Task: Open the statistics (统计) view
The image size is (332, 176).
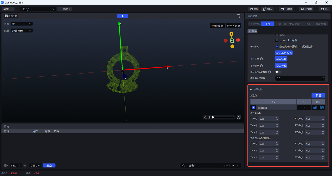Action: point(324,9)
